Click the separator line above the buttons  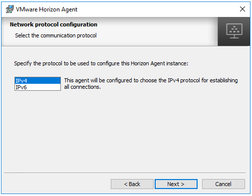click(125, 173)
